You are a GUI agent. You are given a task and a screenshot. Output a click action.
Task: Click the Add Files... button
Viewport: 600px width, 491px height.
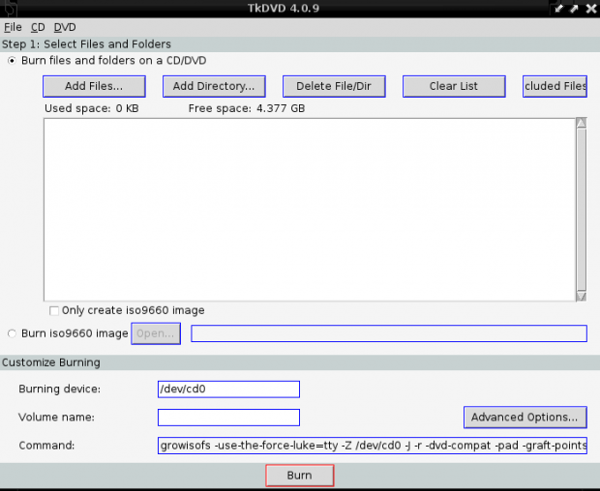[x=94, y=86]
